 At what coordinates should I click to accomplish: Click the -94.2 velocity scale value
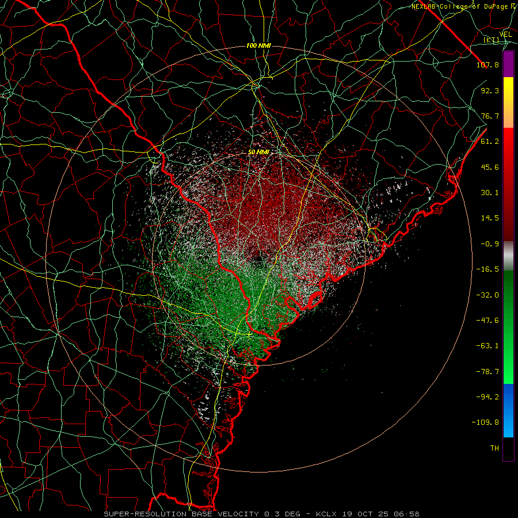pos(487,397)
